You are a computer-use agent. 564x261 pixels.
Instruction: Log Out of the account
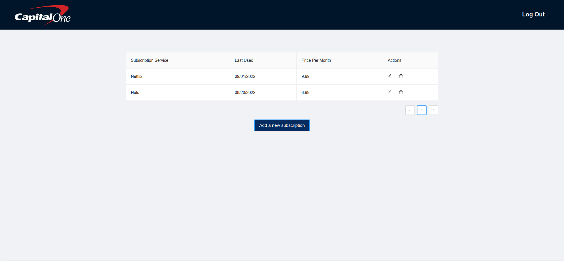point(533,14)
